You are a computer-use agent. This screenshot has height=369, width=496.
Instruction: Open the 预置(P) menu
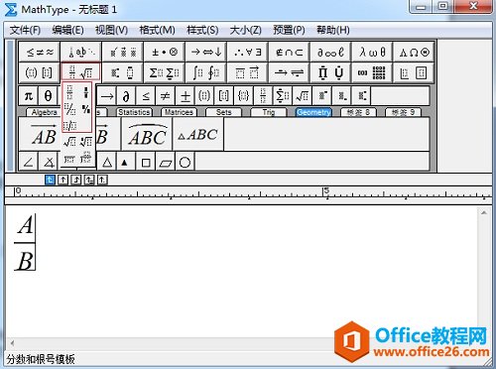289,30
